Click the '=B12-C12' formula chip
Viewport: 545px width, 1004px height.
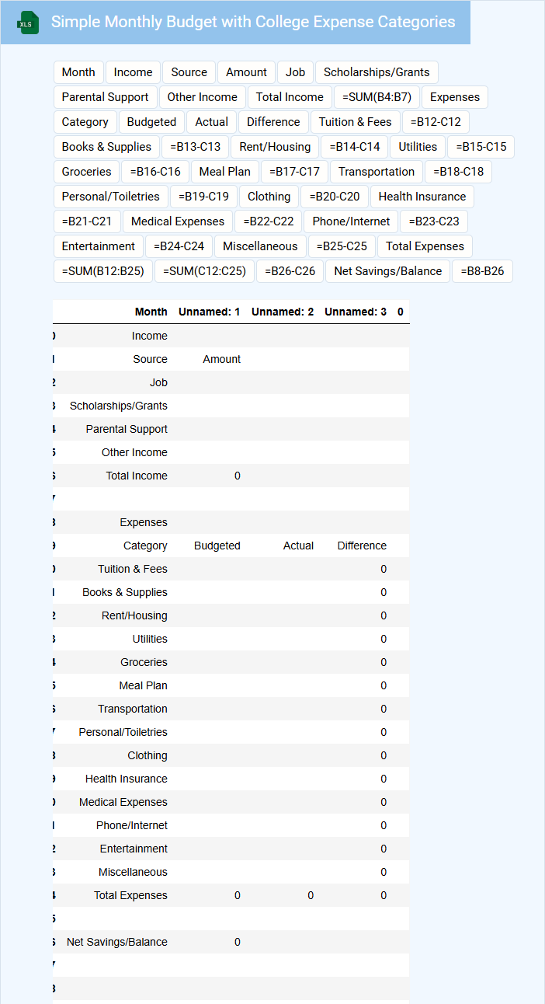tap(436, 122)
